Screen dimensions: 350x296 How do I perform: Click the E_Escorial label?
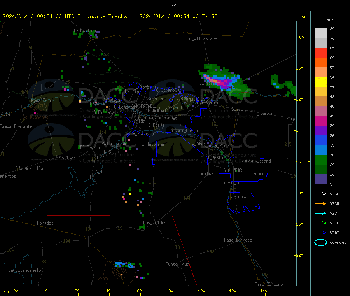(x=144, y=134)
